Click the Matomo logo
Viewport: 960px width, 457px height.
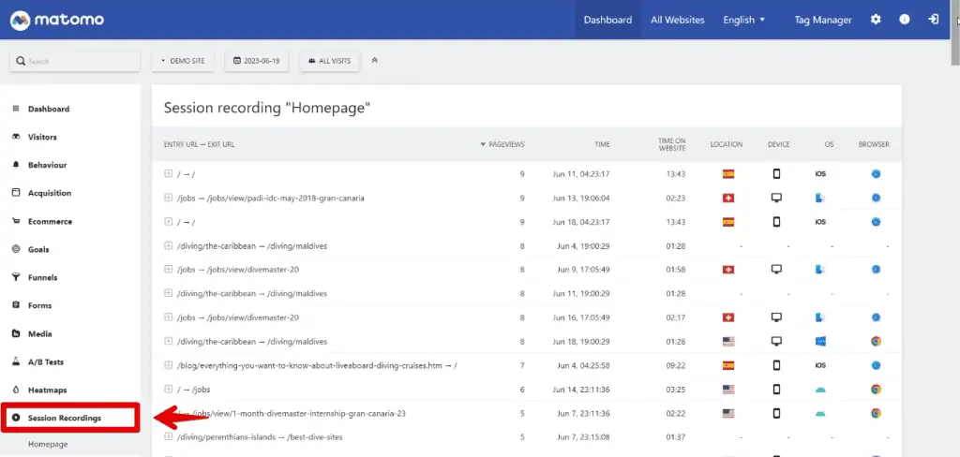tap(57, 20)
